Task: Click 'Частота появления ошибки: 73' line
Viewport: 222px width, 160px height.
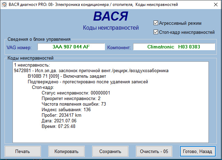Action: [x=74, y=104]
